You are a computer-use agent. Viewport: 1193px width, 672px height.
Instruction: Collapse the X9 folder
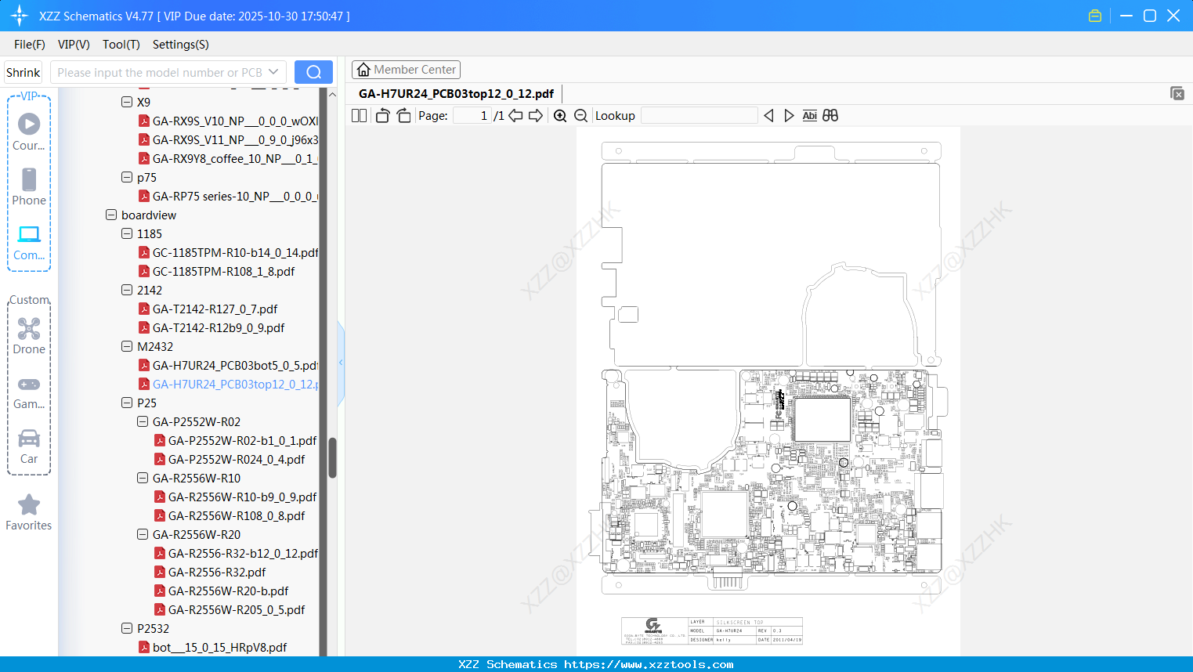coord(127,102)
